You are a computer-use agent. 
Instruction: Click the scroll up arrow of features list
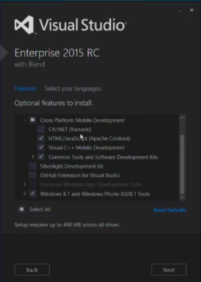[x=182, y=118]
